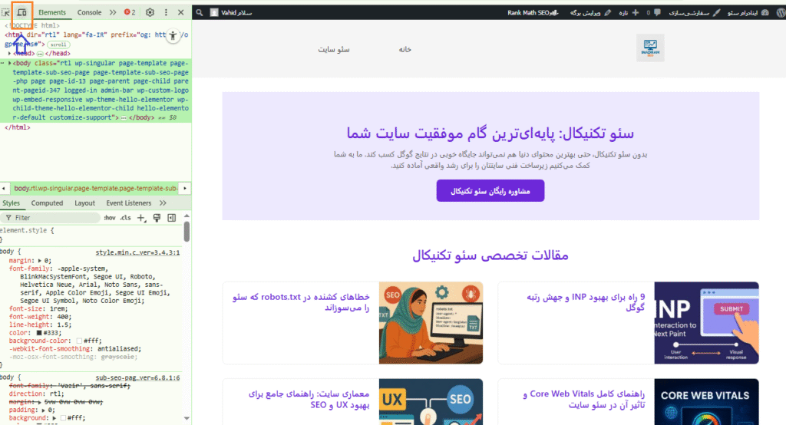Open the #333 color swatch picker
This screenshot has width=786, height=425.
tap(39, 333)
